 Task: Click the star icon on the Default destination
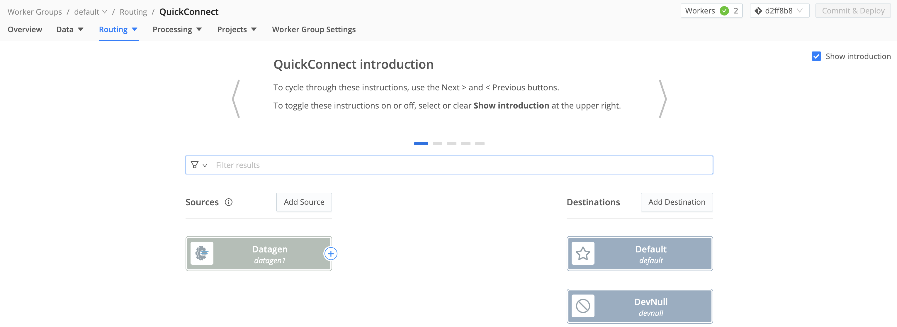tap(583, 253)
